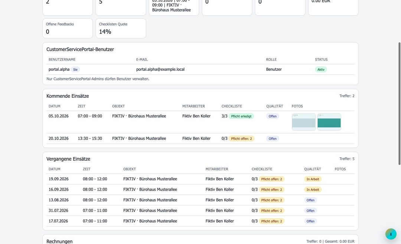This screenshot has height=244, width=401.
Task: Click the QUALITÄT header in Kommende Einsätze
Action: pyautogui.click(x=275, y=106)
